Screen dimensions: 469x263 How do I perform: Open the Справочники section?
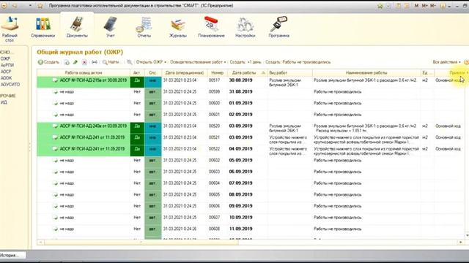pos(43,28)
